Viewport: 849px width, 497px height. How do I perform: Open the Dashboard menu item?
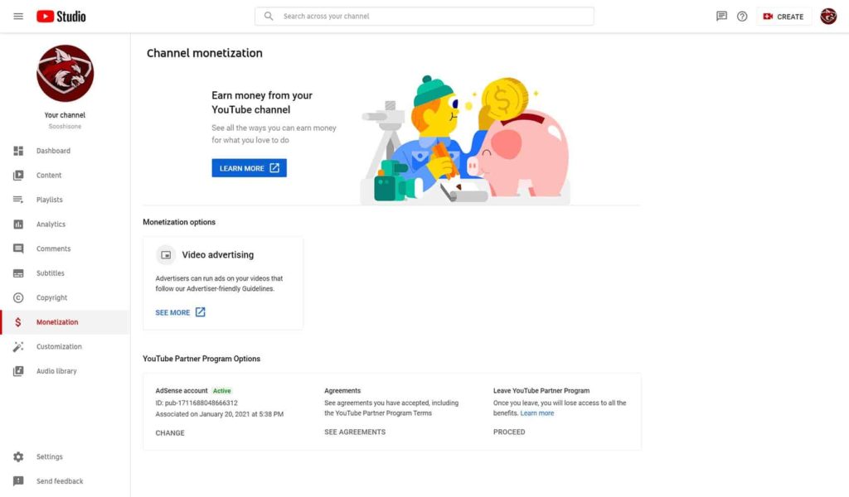tap(53, 151)
